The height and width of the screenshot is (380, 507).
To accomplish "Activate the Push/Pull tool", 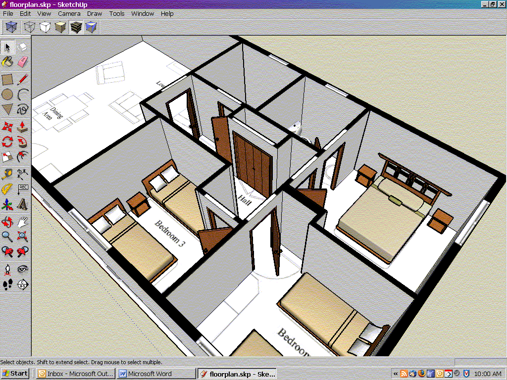I will click(x=23, y=127).
